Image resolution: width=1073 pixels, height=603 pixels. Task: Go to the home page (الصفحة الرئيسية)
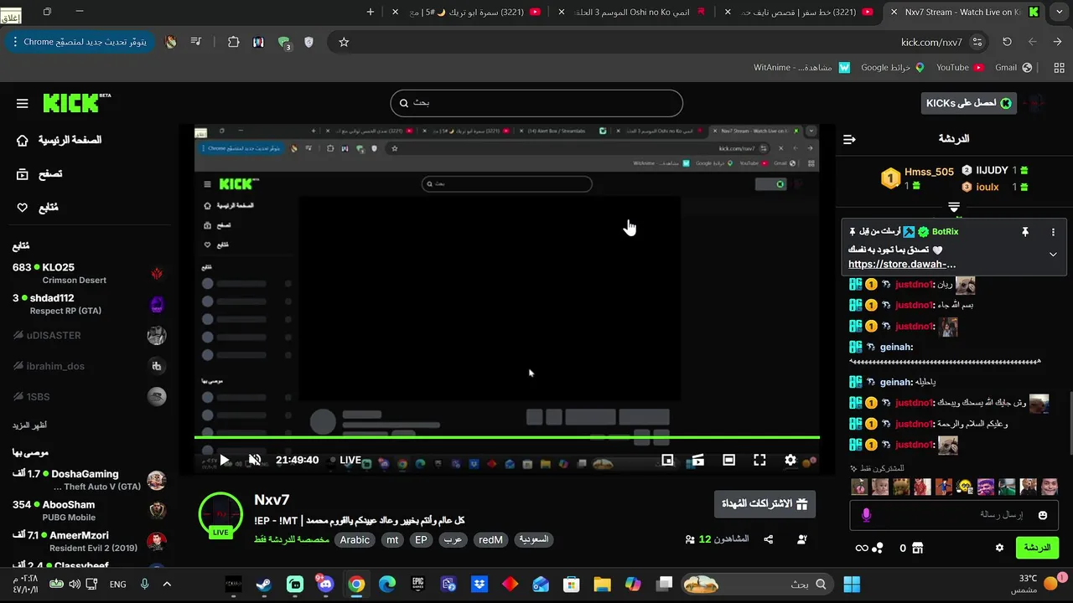coord(59,140)
